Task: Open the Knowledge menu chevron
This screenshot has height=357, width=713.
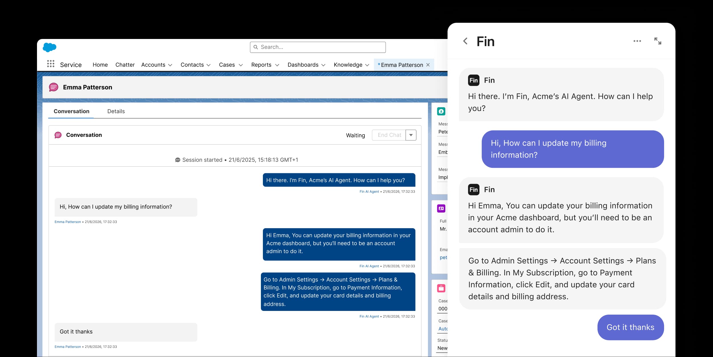Action: (x=367, y=65)
